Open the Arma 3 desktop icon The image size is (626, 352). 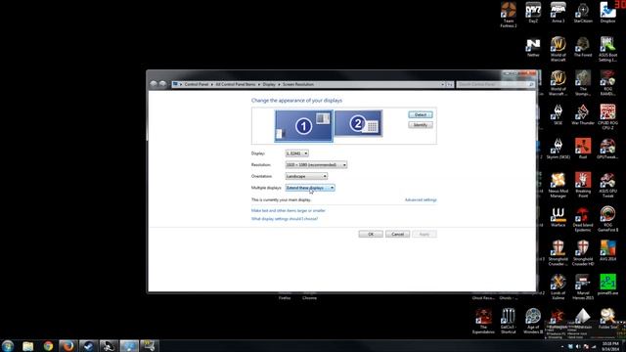(558, 13)
